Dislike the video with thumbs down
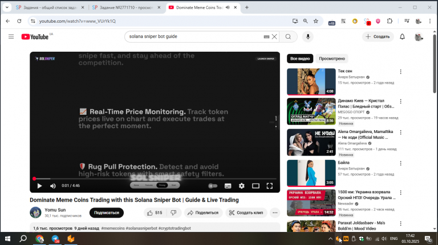Screen dimensions: 438x245 tap(173, 213)
